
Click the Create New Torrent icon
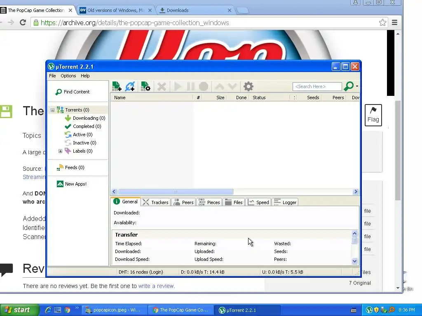(145, 86)
